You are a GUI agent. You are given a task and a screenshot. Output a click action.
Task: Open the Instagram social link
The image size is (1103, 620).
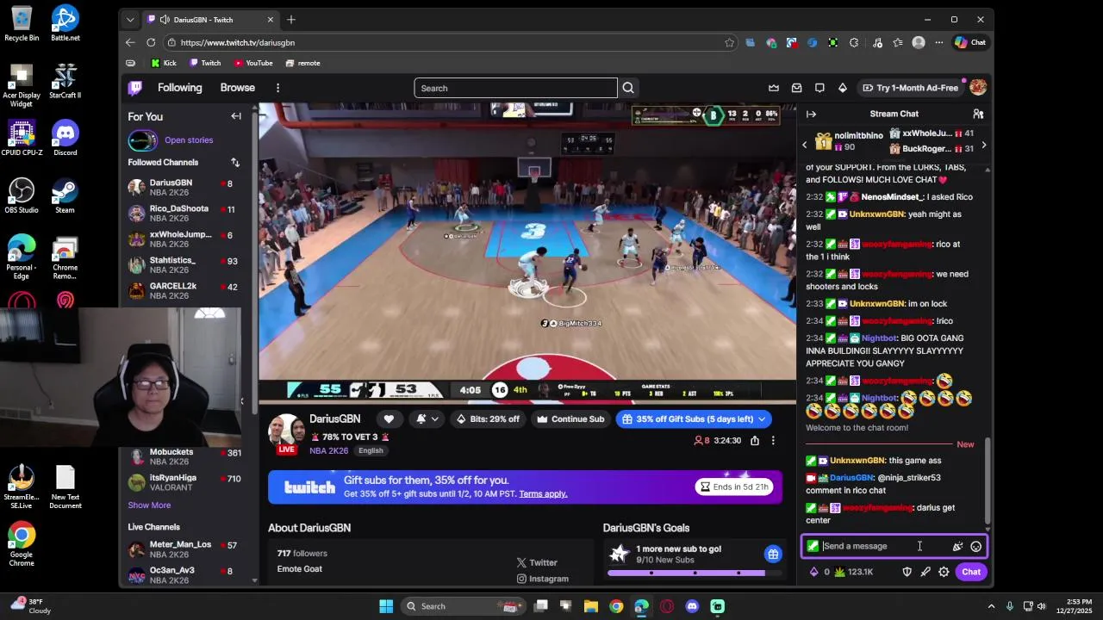(x=542, y=579)
